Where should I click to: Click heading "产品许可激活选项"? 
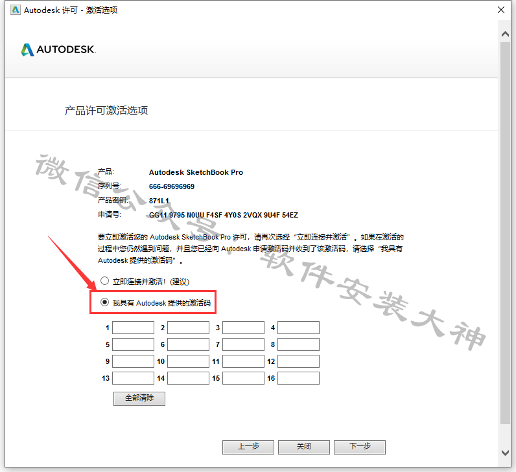point(106,111)
